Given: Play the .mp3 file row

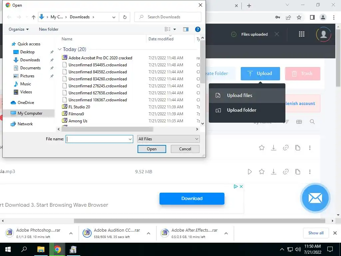Looking at the screenshot, I should (250, 172).
